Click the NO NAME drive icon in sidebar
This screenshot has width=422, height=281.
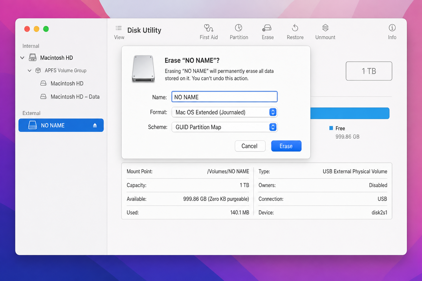point(32,125)
